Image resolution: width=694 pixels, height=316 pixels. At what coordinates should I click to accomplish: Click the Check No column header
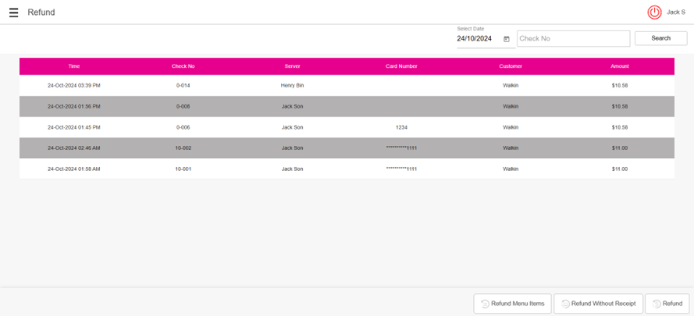pos(183,66)
